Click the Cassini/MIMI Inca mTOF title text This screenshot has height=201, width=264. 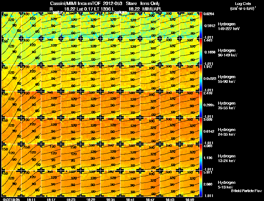coord(75,3)
